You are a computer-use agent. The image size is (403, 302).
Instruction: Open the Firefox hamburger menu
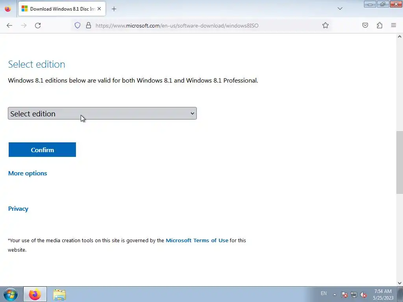point(394,25)
